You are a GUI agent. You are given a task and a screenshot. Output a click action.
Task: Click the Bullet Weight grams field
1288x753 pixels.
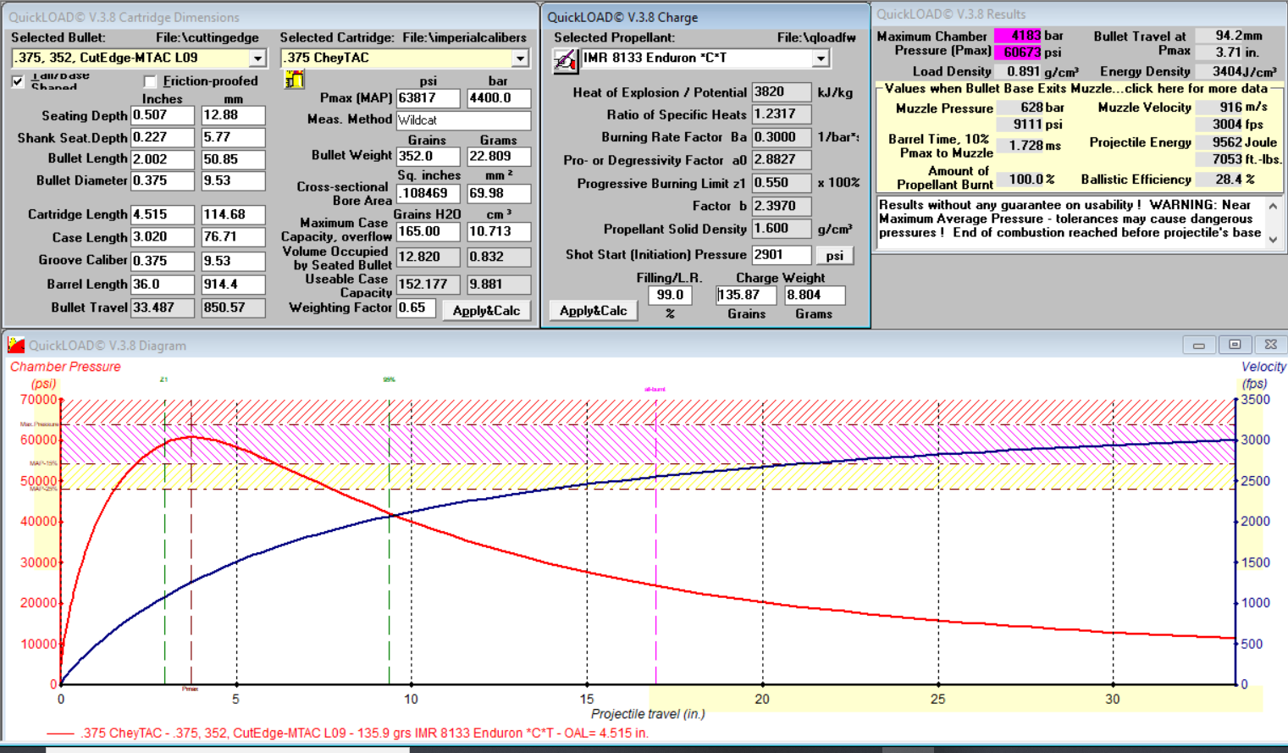[x=499, y=157]
